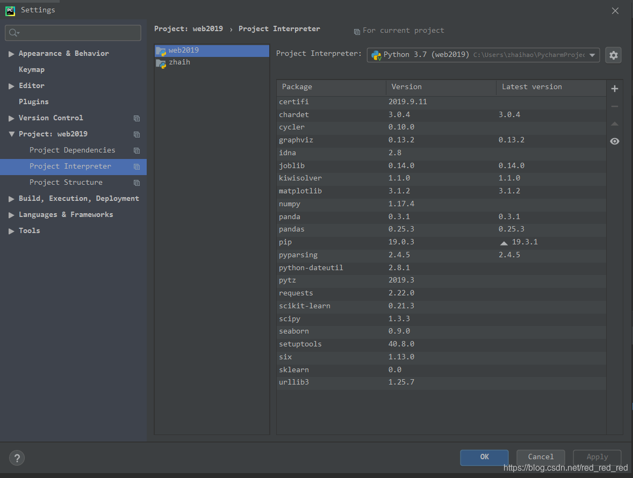Click project icon beside Project Structure
633x478 pixels.
tap(137, 183)
